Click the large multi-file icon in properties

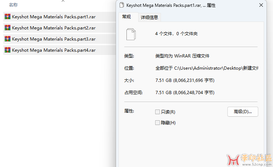click(131, 34)
